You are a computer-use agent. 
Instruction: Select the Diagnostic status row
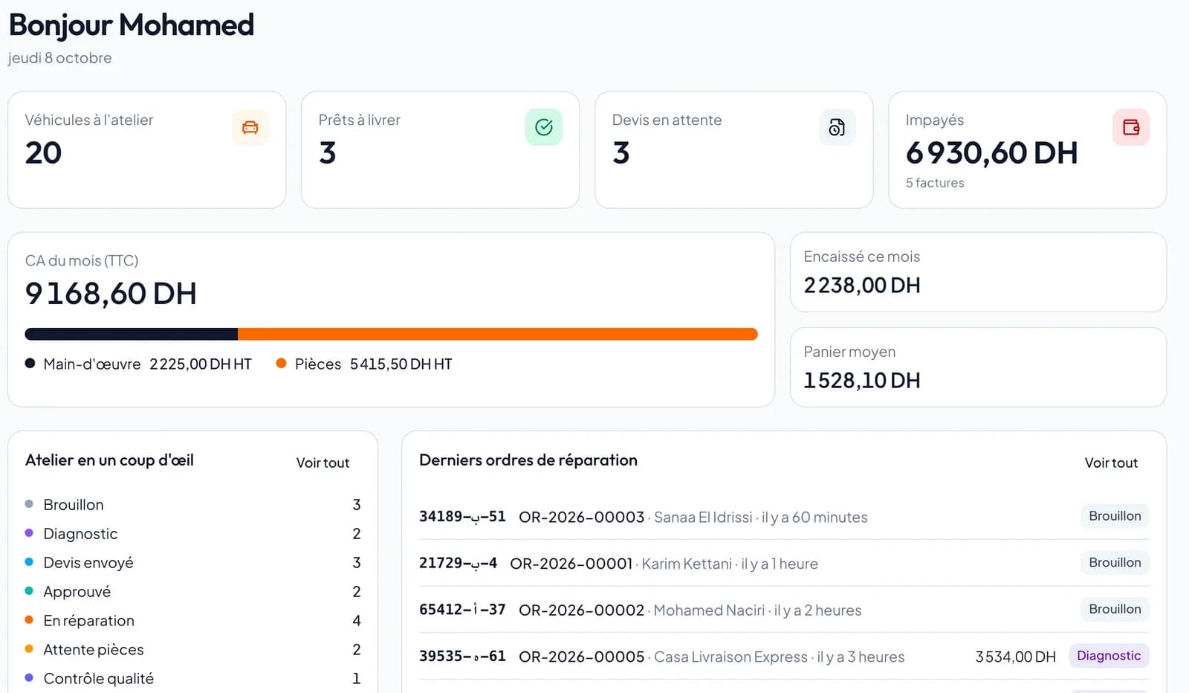tap(192, 534)
